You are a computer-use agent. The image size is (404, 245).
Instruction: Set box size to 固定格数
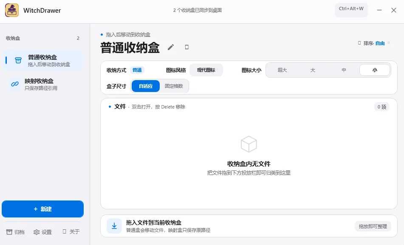pyautogui.click(x=174, y=86)
